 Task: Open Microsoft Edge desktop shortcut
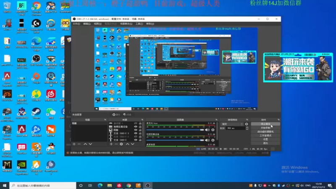tap(36, 44)
